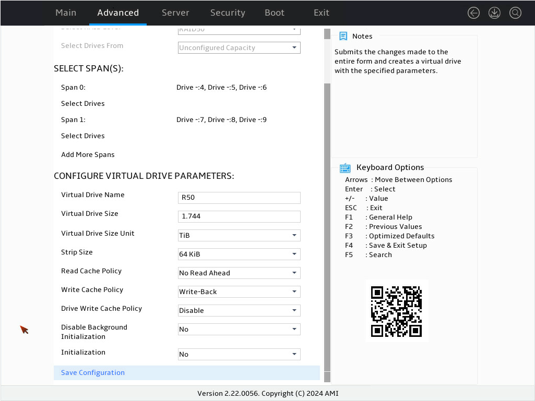Click the 'Span 1:' label
Viewport: 535px width, 401px height.
tap(74, 120)
